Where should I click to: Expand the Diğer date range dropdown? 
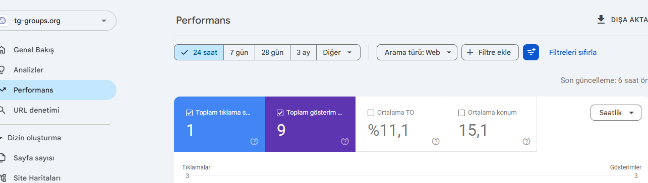tap(338, 52)
